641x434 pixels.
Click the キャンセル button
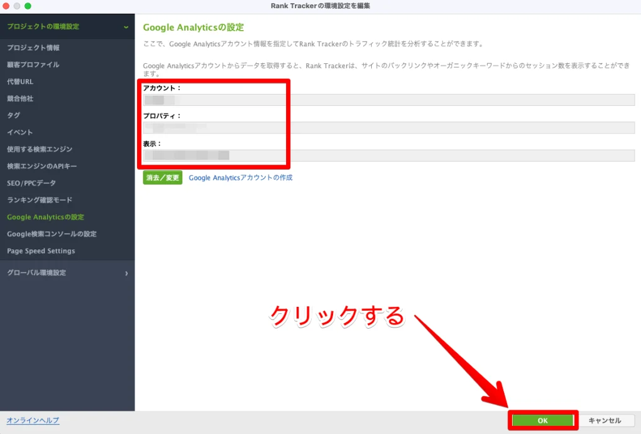[605, 420]
